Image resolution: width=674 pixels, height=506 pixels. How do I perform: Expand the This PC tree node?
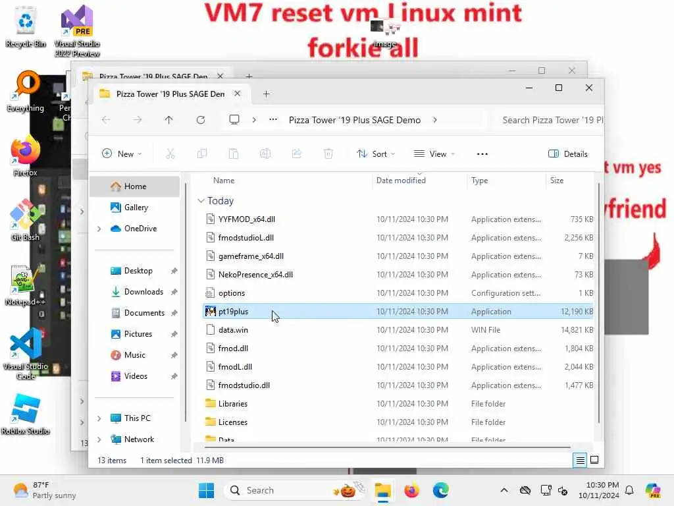(99, 418)
